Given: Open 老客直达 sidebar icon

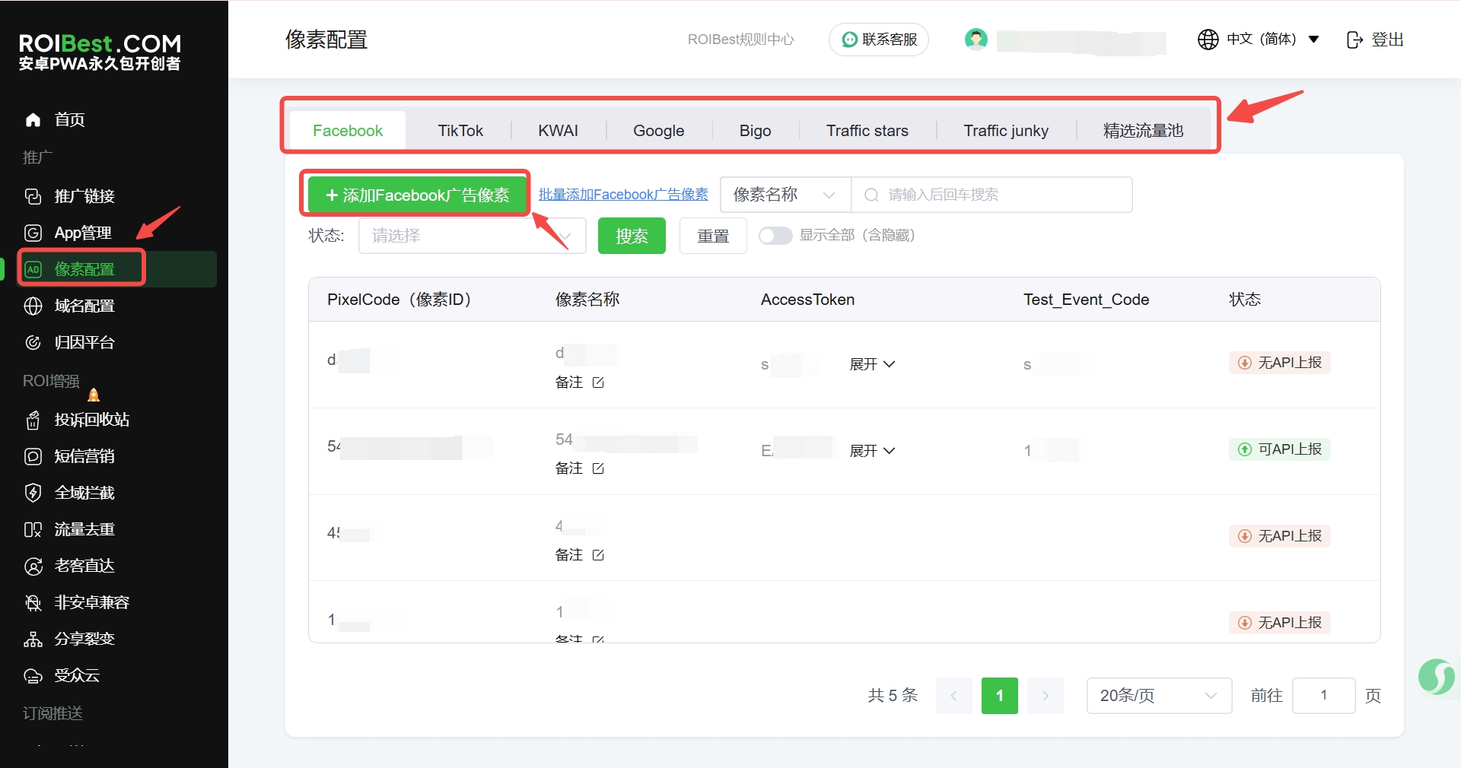Looking at the screenshot, I should (33, 566).
